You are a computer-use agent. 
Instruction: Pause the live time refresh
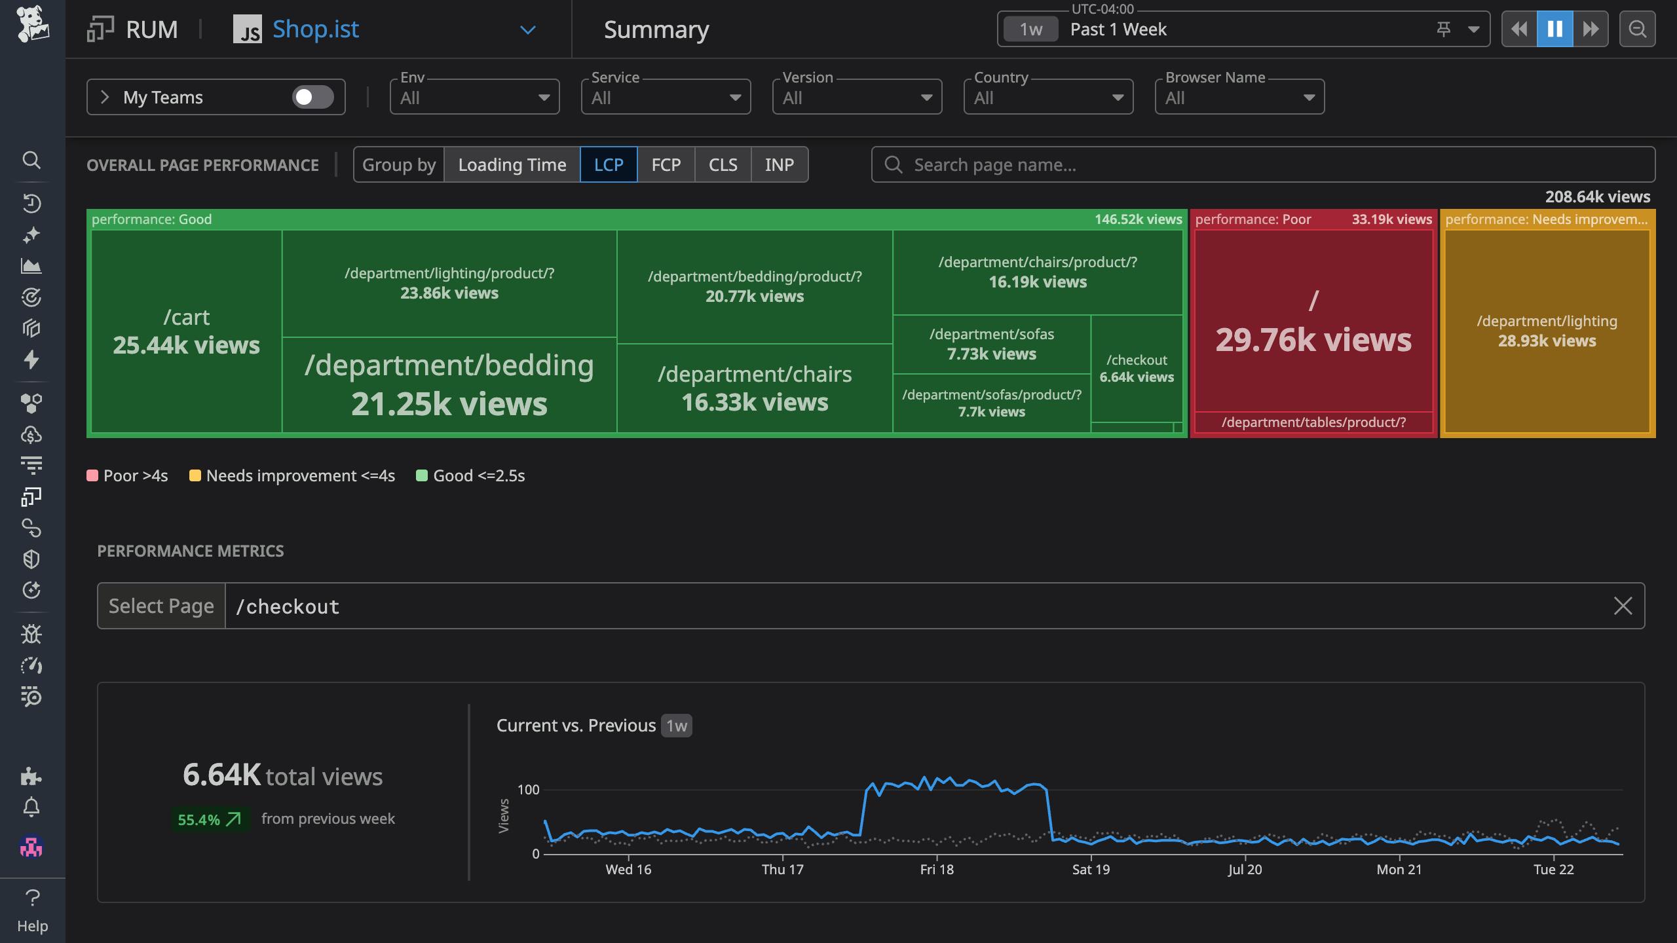point(1555,28)
